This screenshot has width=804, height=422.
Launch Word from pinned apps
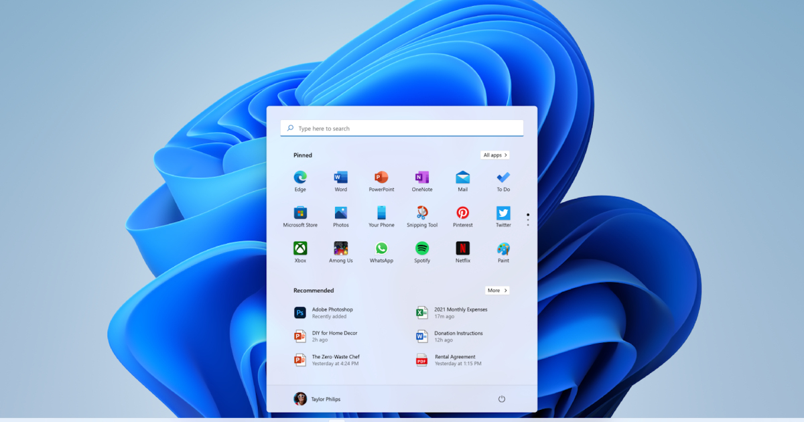[x=340, y=178]
